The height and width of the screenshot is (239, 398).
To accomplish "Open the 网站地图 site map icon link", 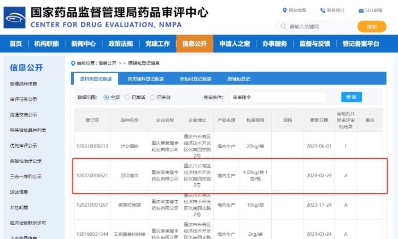I will point(285,10).
